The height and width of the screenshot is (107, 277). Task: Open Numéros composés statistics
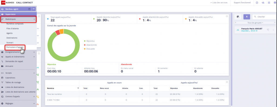pyautogui.click(x=15, y=24)
